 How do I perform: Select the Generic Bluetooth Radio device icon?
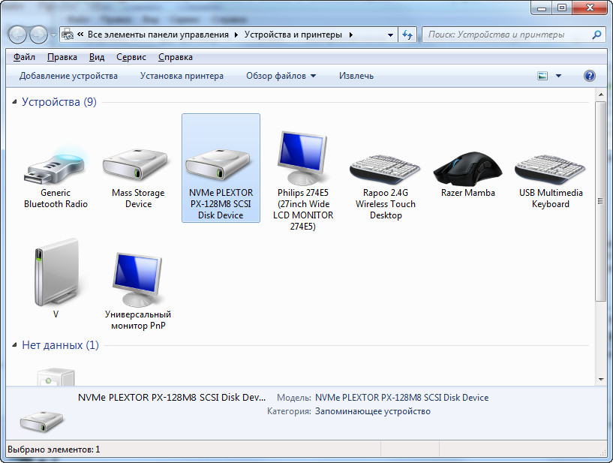54,166
